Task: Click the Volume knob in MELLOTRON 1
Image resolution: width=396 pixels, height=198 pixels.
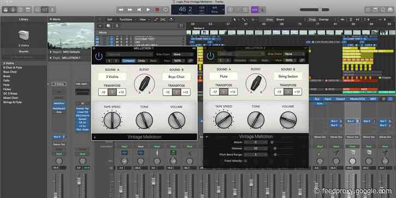Action: point(176,120)
